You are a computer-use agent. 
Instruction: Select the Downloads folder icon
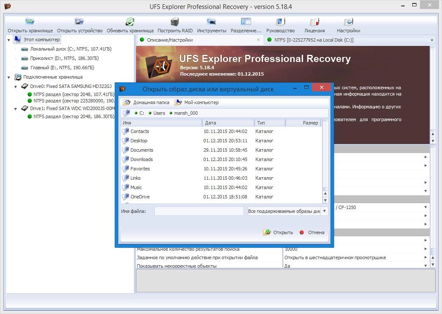click(x=125, y=159)
